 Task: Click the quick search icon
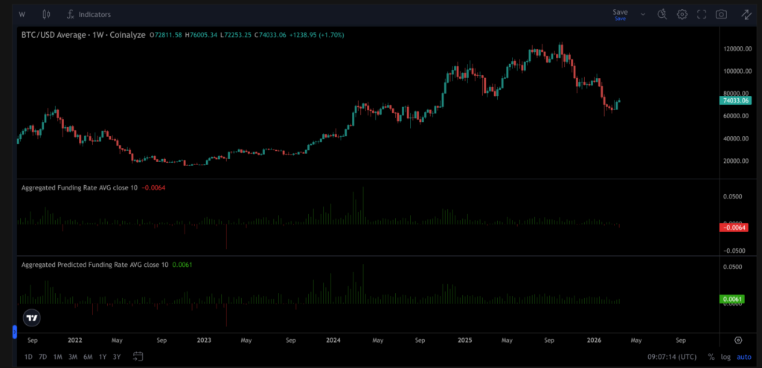point(662,14)
